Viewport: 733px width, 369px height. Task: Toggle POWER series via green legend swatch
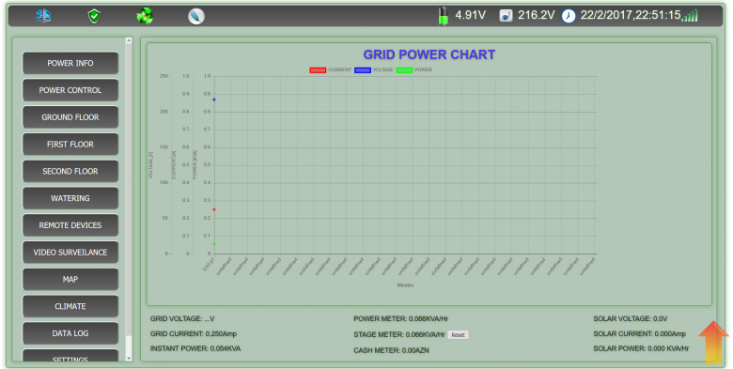click(404, 70)
